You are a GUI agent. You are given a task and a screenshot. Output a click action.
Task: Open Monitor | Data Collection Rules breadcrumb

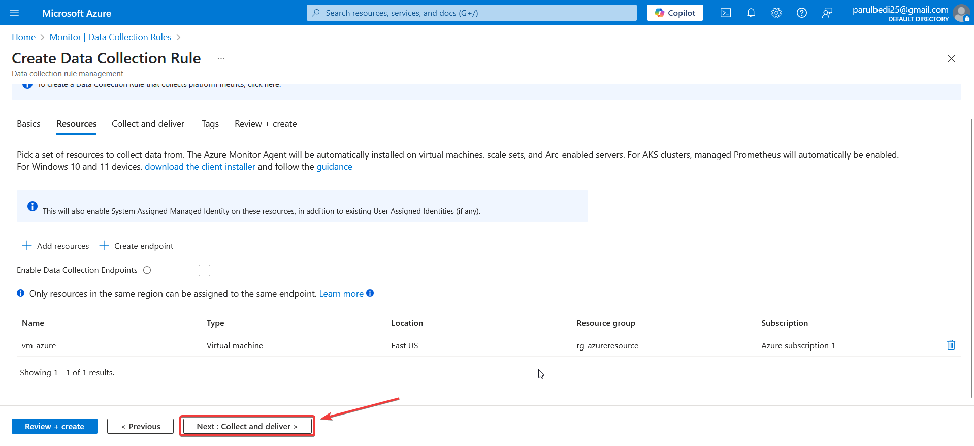[x=110, y=37]
